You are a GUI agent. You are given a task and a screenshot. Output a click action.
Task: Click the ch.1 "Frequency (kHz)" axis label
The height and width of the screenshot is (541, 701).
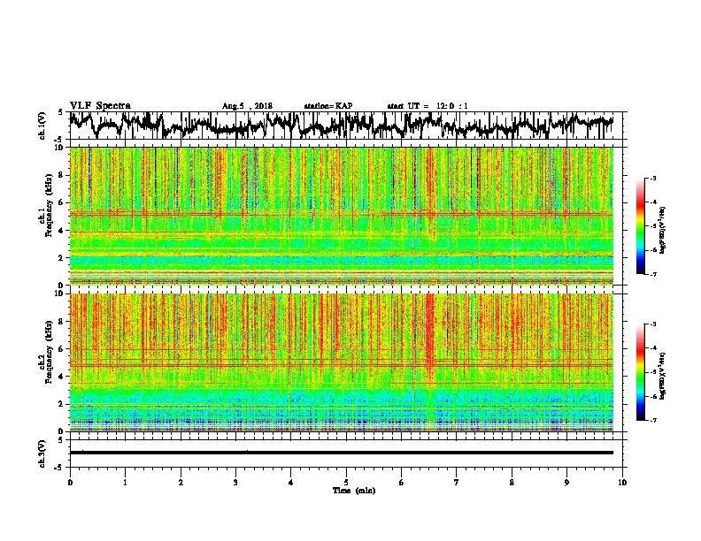48,206
